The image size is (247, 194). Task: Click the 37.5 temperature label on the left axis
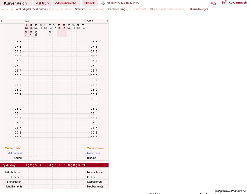(x=18, y=42)
